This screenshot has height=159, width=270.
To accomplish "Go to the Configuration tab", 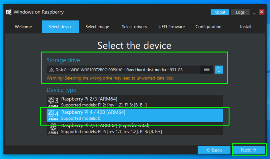I will point(208,27).
